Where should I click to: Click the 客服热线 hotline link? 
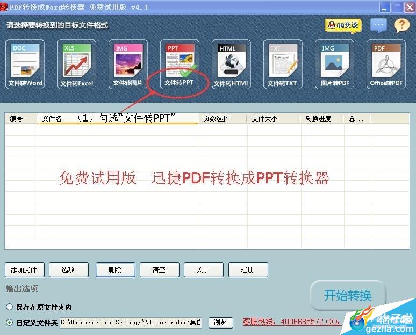(291, 322)
